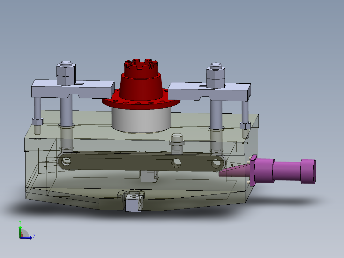Select the right clamp bar
The width and height of the screenshot is (344, 258).
(x=210, y=92)
